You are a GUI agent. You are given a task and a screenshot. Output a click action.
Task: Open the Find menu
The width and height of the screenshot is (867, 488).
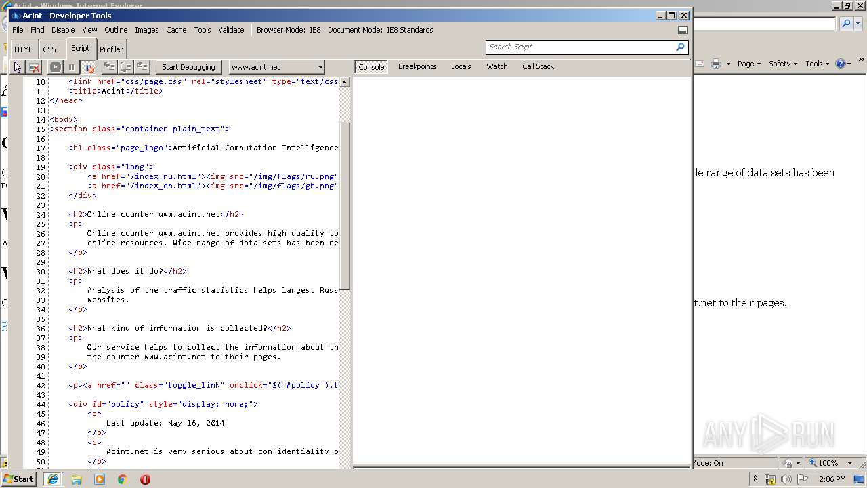(37, 30)
